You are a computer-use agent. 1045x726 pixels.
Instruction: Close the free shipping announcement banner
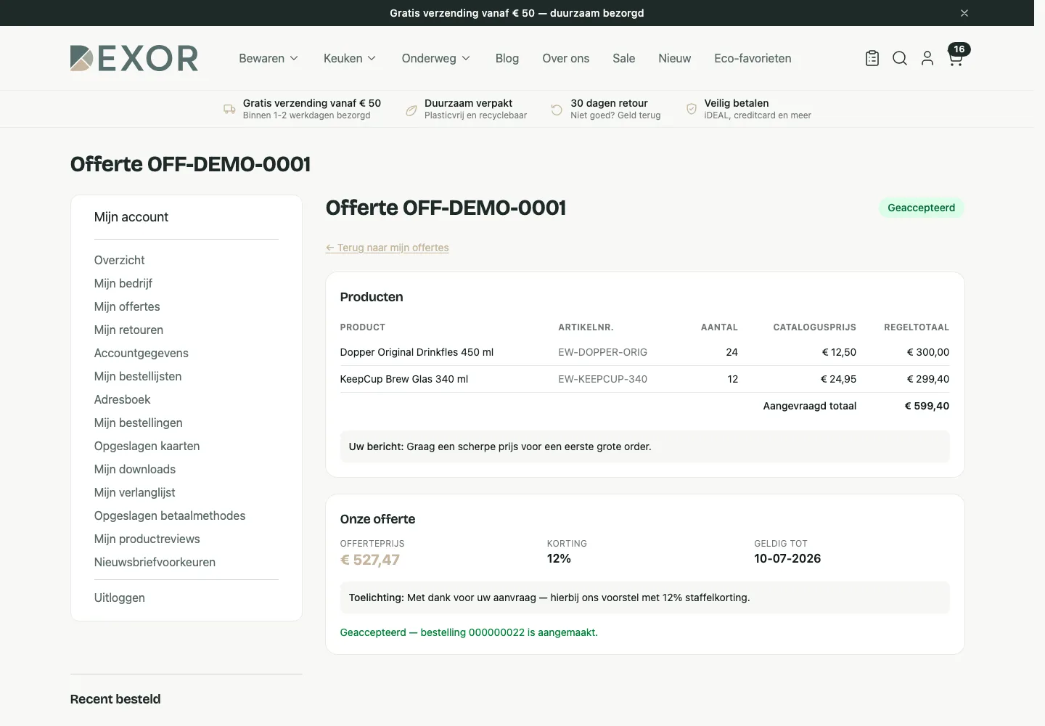[964, 13]
